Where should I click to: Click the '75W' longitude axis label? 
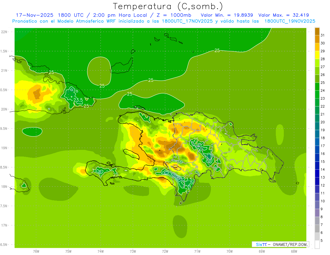(68, 251)
